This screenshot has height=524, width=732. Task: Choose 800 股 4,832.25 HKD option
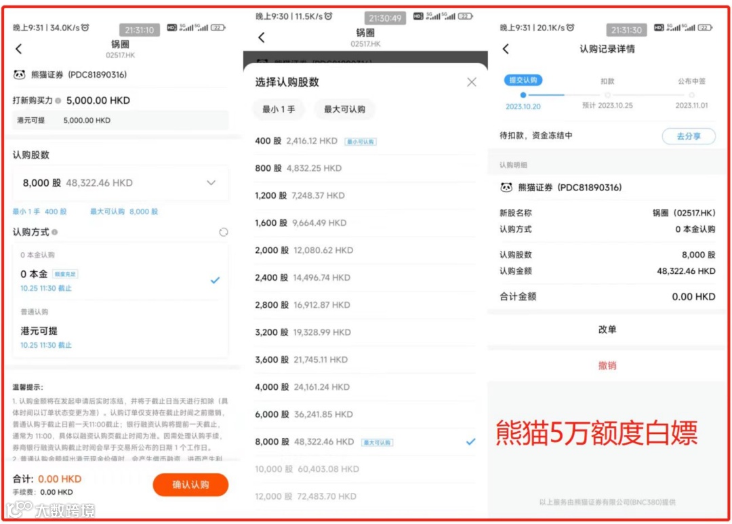click(365, 168)
